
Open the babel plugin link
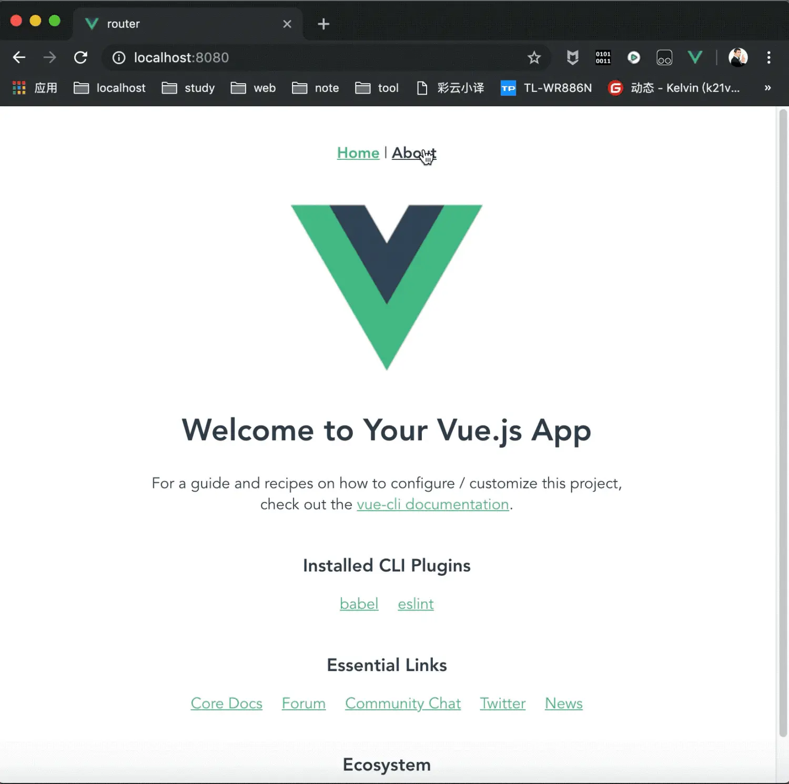[x=359, y=604]
